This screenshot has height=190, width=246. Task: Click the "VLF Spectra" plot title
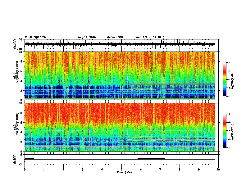pos(35,37)
